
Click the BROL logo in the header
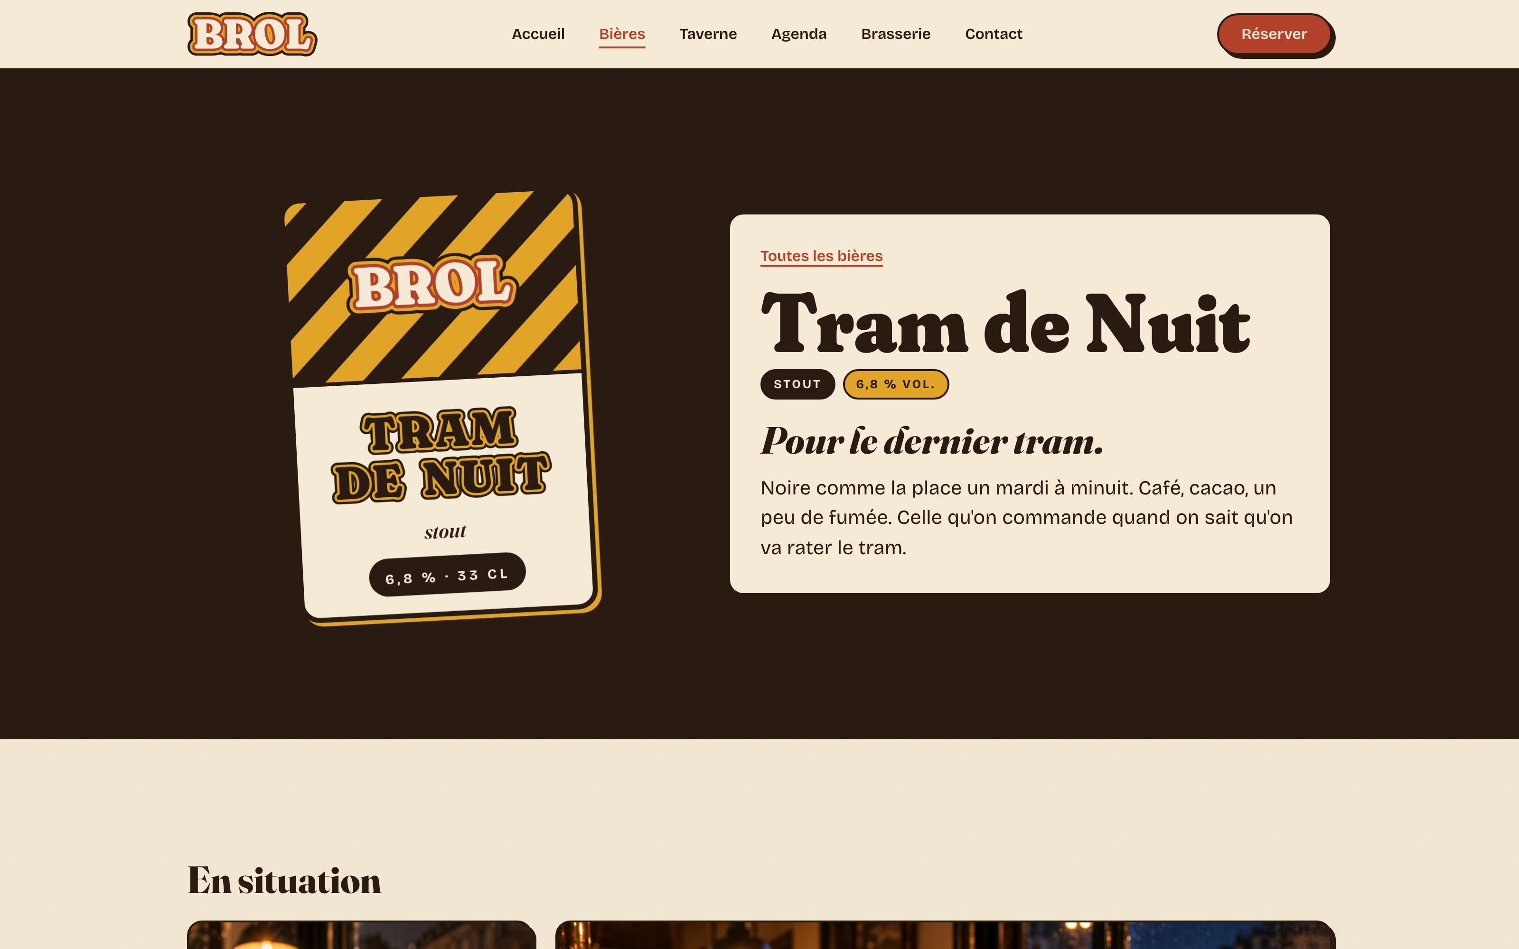coord(253,34)
